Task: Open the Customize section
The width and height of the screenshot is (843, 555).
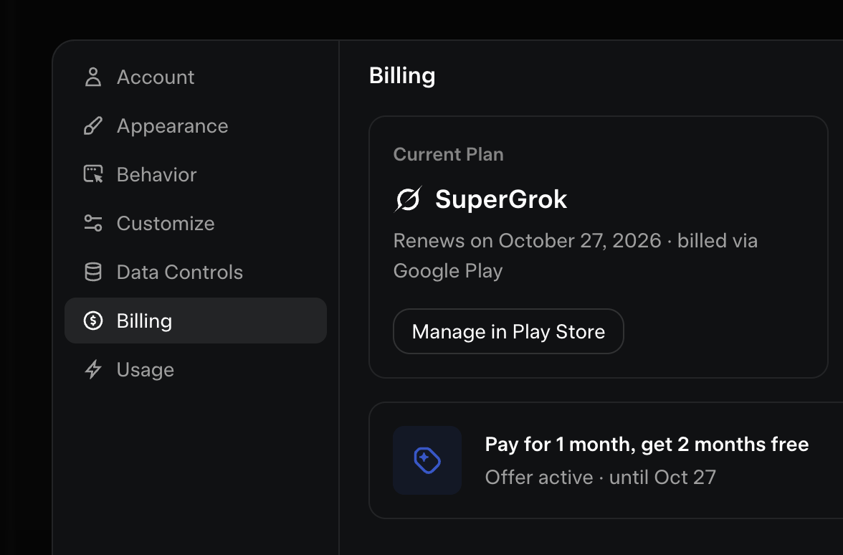Action: [x=196, y=223]
